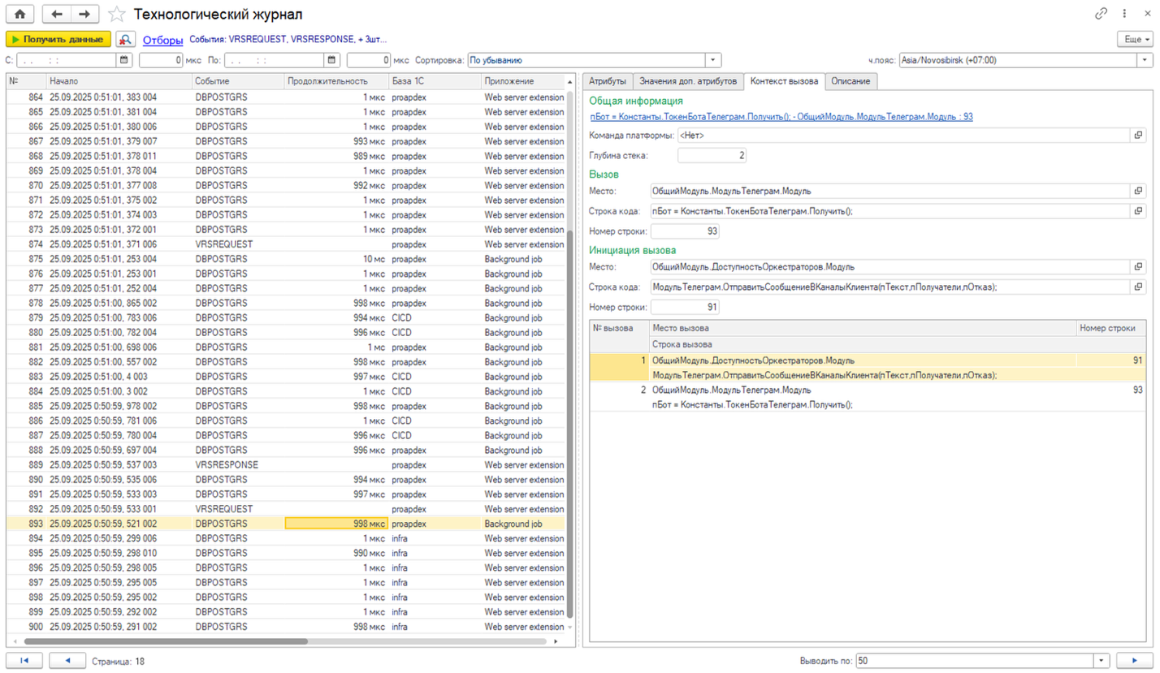Copy link using the chain icon
The height and width of the screenshot is (673, 1160).
click(x=1102, y=14)
